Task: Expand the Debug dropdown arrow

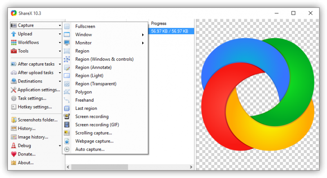Action: click(60, 146)
